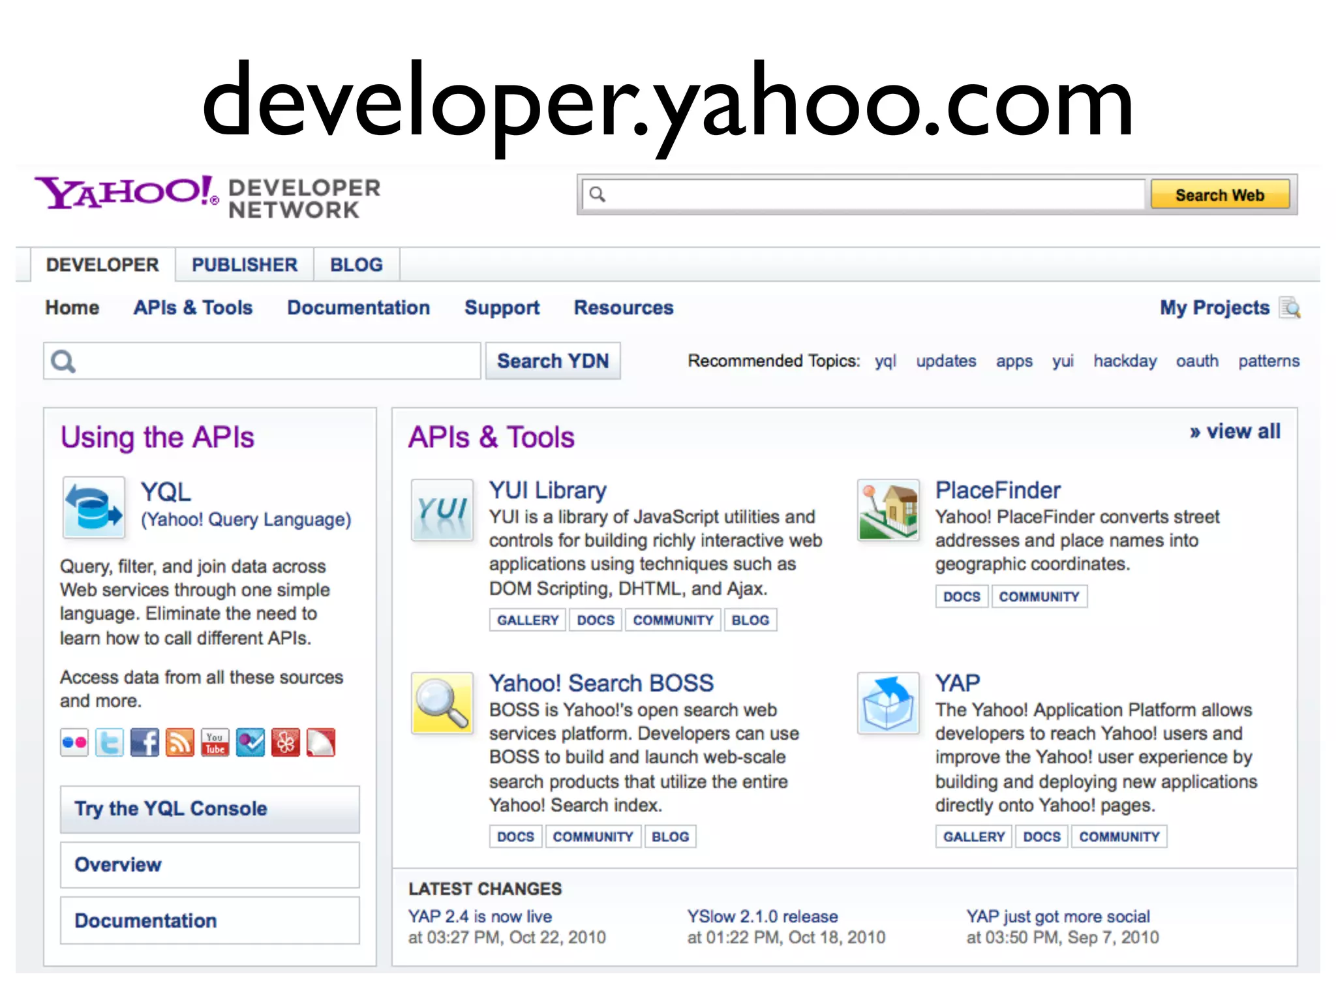Open the PlaceFinder house icon
Screen dimensions: 1336x1002
pyautogui.click(x=888, y=509)
